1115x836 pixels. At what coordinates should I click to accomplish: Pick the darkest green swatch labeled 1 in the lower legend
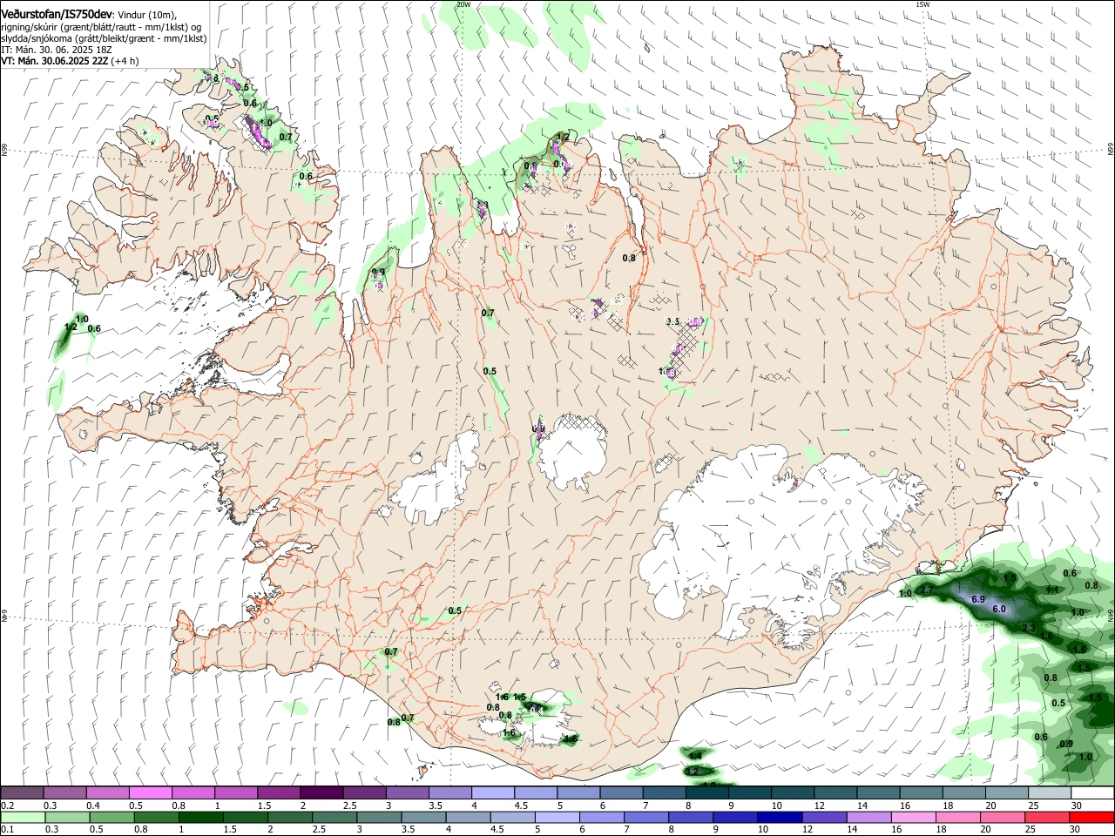click(x=200, y=817)
